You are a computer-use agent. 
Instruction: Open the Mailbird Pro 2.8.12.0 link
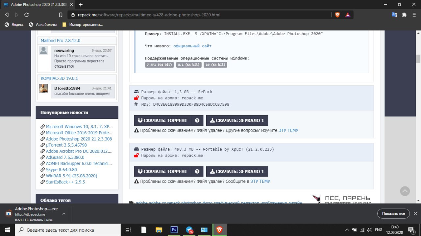(x=61, y=41)
